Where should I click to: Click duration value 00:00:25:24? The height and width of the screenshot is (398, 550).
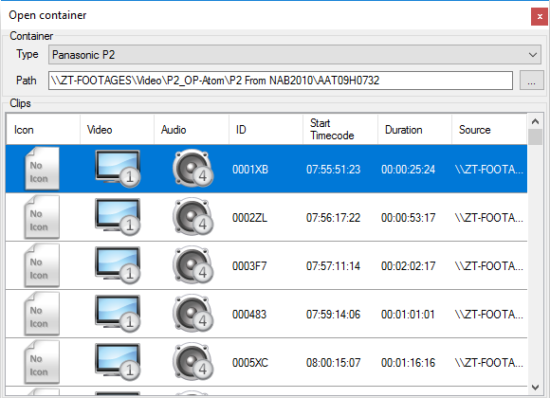[409, 170]
